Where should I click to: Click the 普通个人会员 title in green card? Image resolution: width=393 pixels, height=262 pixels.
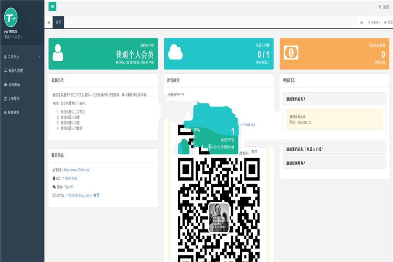[134, 55]
